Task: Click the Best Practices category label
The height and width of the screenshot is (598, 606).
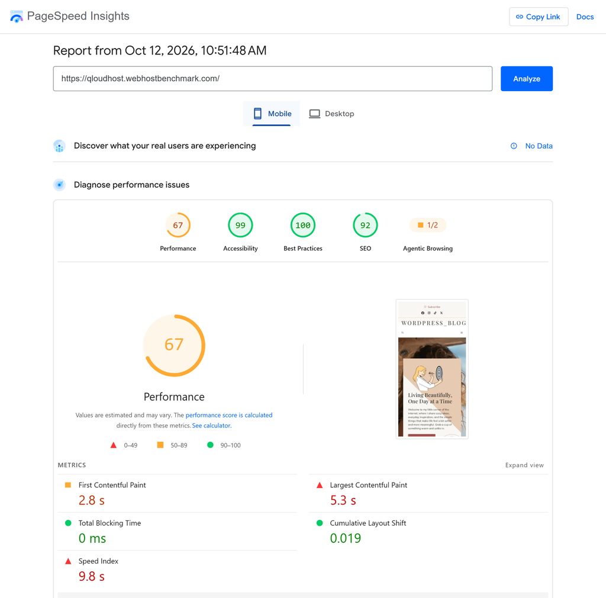Action: coord(302,248)
